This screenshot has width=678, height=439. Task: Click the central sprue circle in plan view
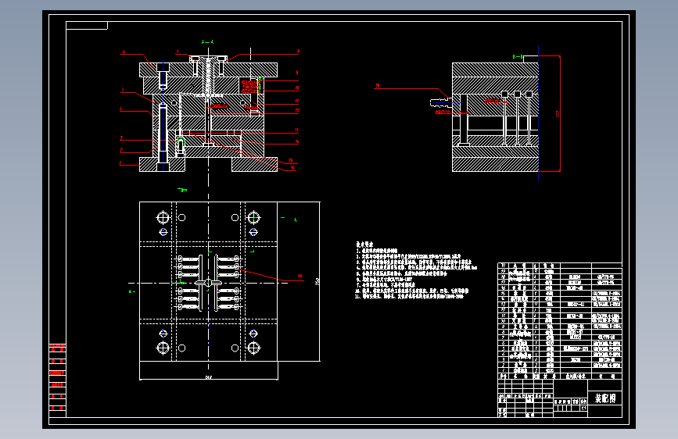coord(209,283)
